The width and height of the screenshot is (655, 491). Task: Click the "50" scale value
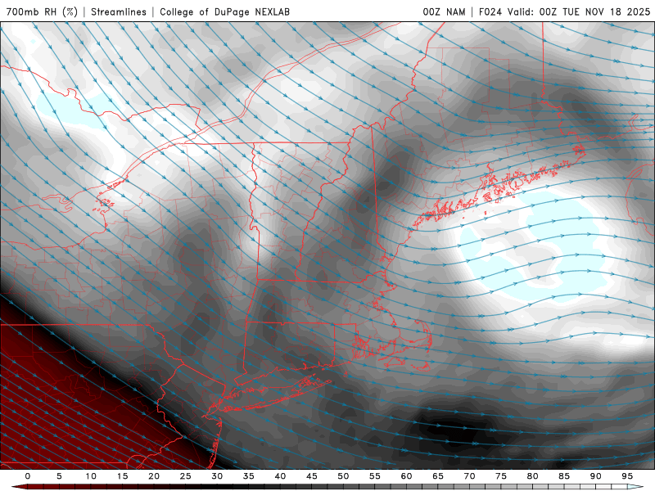[343, 476]
